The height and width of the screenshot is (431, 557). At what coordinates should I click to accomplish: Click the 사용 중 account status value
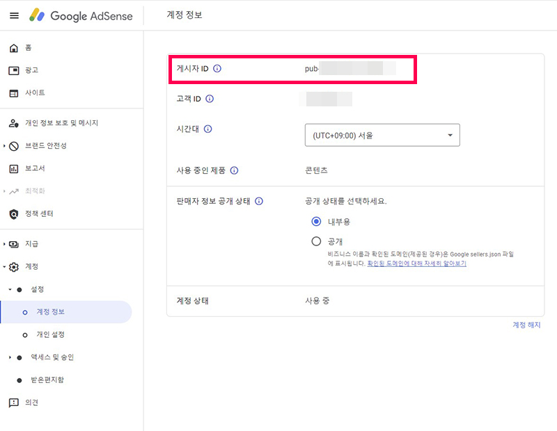(317, 301)
